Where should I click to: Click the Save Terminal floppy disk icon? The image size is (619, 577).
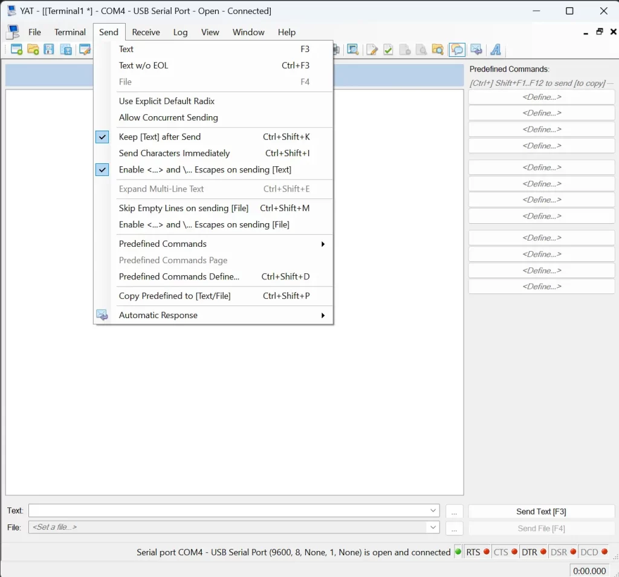click(x=49, y=50)
